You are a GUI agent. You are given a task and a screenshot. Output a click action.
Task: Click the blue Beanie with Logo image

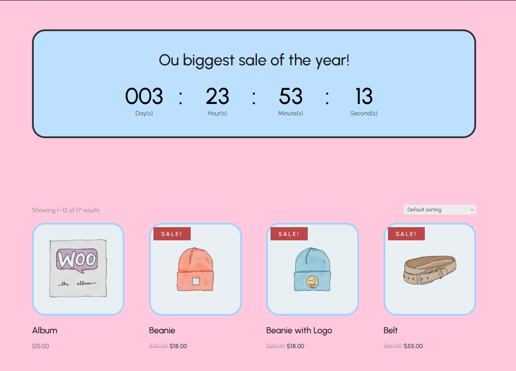(312, 269)
